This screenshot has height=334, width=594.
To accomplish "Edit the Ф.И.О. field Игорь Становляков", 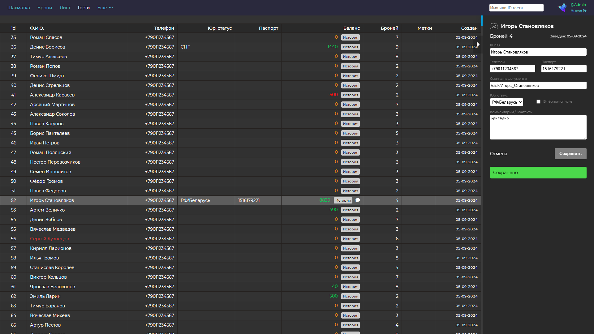I will click(x=538, y=52).
